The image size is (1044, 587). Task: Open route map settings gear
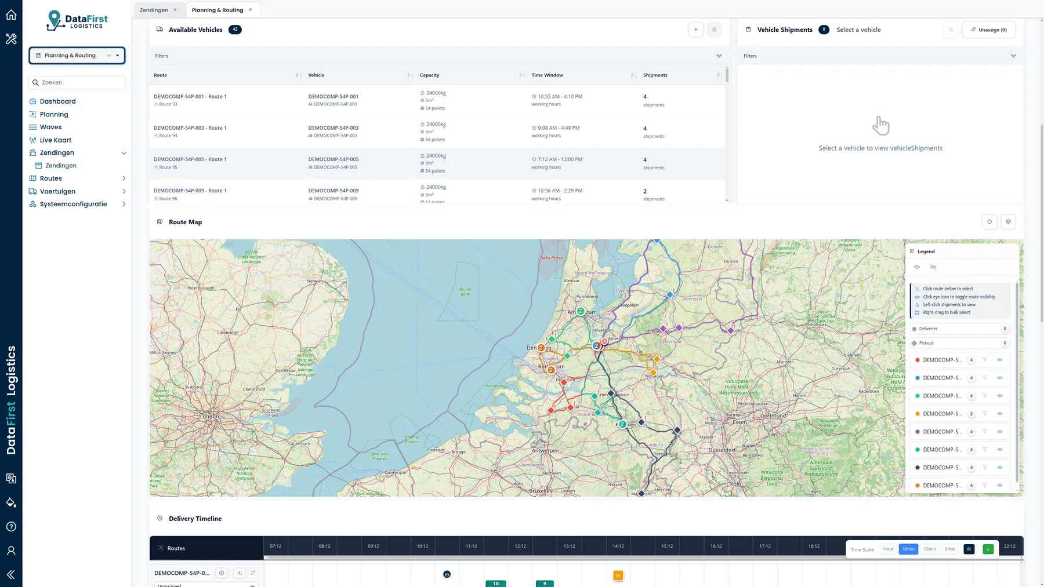1008,222
